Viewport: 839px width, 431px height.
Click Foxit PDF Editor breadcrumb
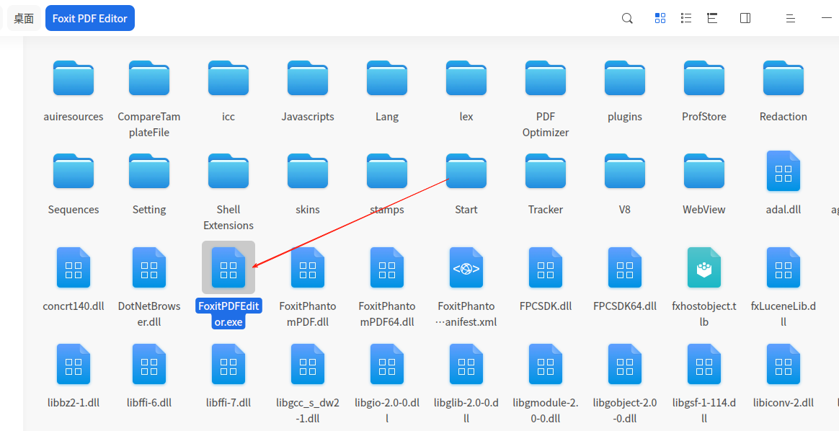click(x=90, y=18)
